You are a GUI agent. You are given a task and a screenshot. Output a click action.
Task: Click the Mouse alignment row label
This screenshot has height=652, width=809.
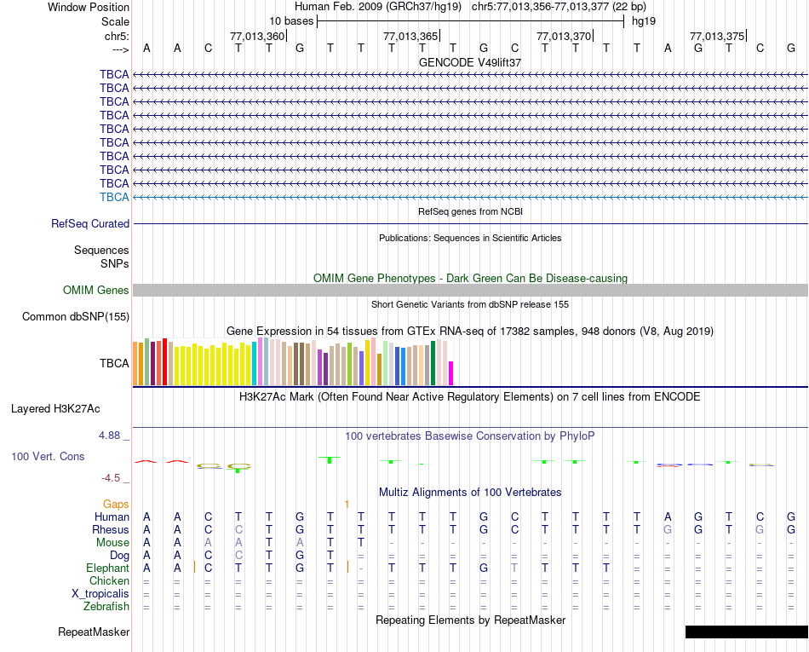pyautogui.click(x=112, y=543)
